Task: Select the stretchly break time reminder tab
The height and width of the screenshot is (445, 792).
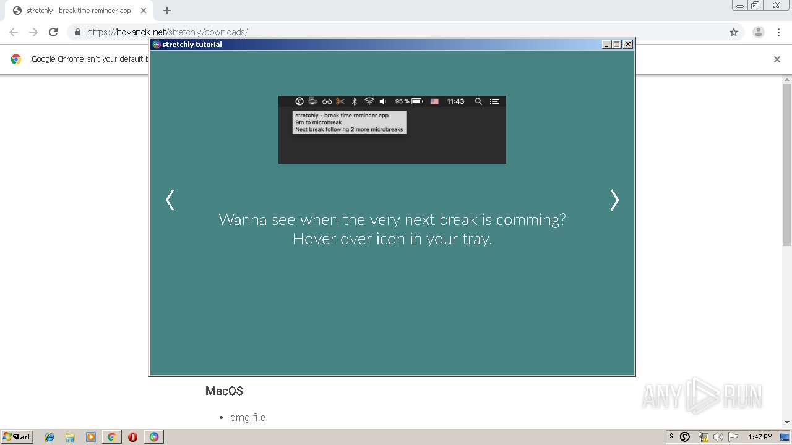Action: pos(79,11)
